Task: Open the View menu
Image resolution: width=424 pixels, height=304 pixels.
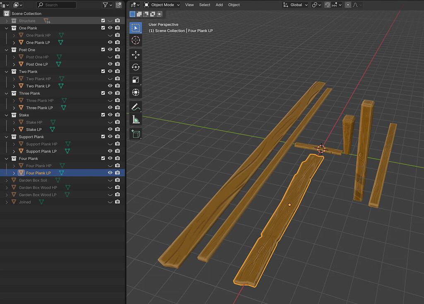Action: (189, 5)
